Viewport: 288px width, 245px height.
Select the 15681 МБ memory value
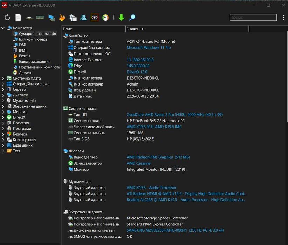(135, 133)
